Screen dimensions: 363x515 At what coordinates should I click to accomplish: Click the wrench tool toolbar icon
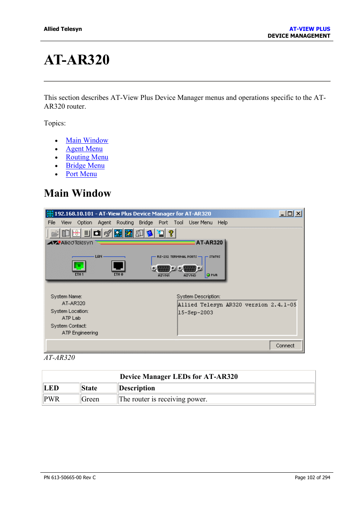pos(108,233)
